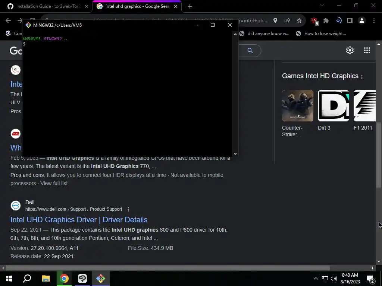Bookmark this page with the star icon
Screen dimensions: 382x286
[299, 21]
